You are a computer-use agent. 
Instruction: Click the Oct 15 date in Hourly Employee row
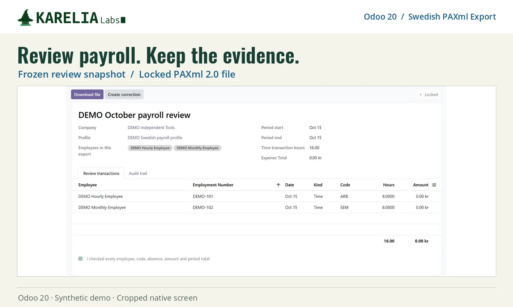coord(291,197)
